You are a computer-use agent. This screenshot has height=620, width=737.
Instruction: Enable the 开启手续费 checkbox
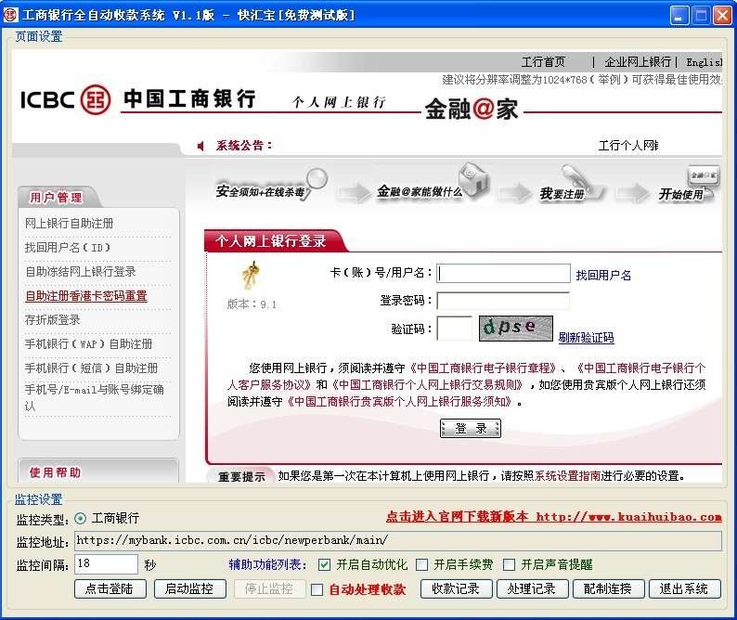click(422, 564)
